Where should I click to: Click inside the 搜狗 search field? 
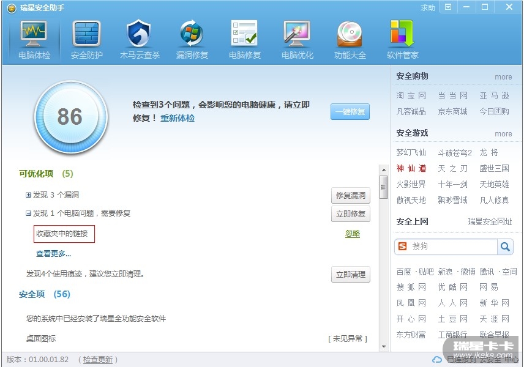453,247
